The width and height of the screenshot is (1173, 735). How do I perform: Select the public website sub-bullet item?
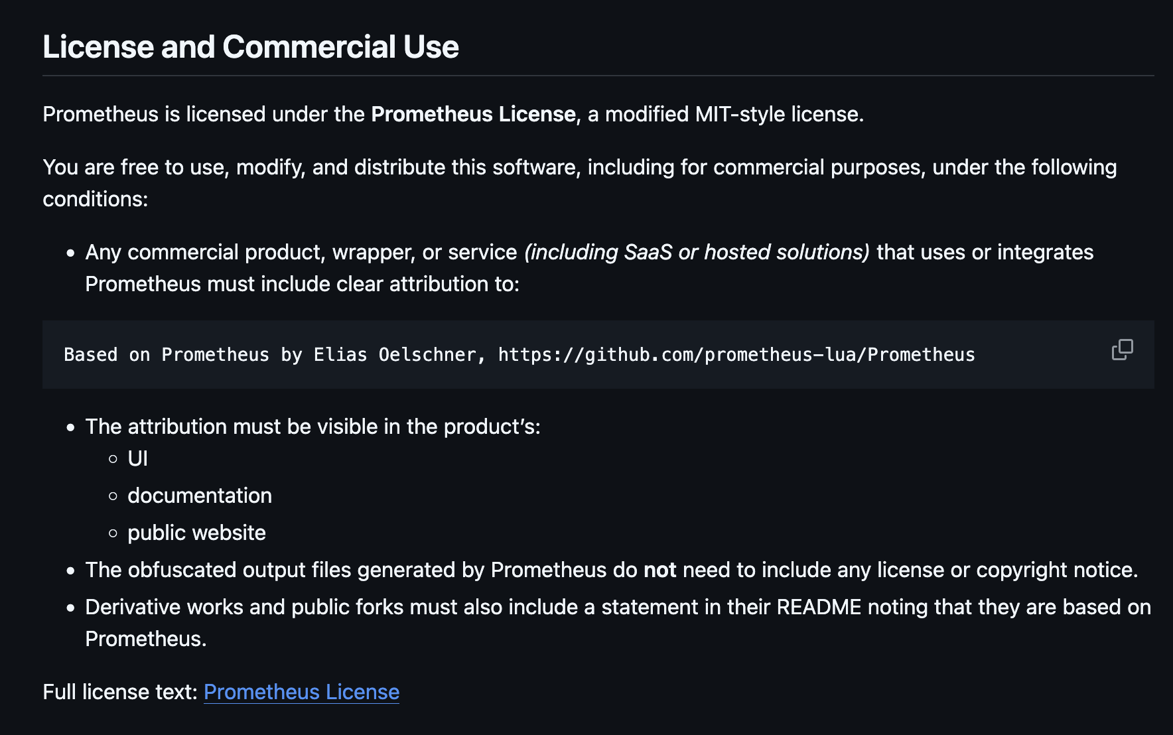pyautogui.click(x=196, y=533)
